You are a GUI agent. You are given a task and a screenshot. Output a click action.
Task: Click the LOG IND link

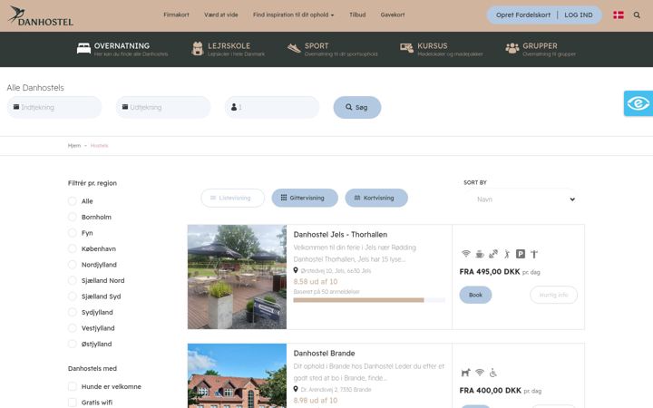[x=579, y=15]
